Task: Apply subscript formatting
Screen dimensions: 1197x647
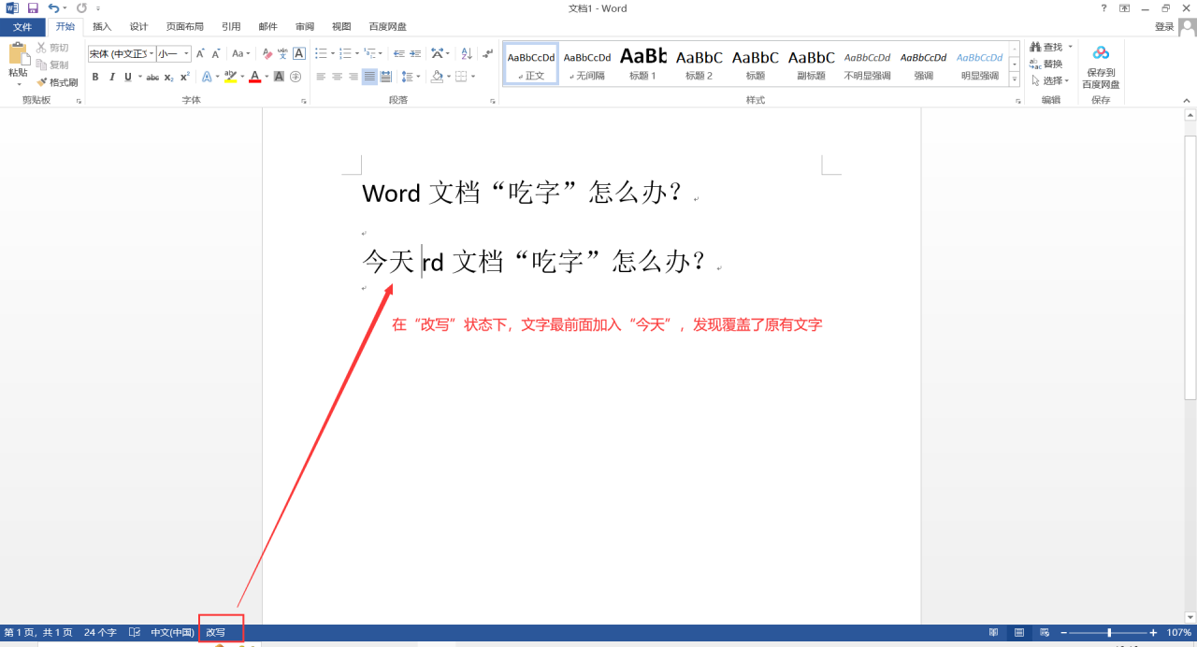Action: pos(169,77)
